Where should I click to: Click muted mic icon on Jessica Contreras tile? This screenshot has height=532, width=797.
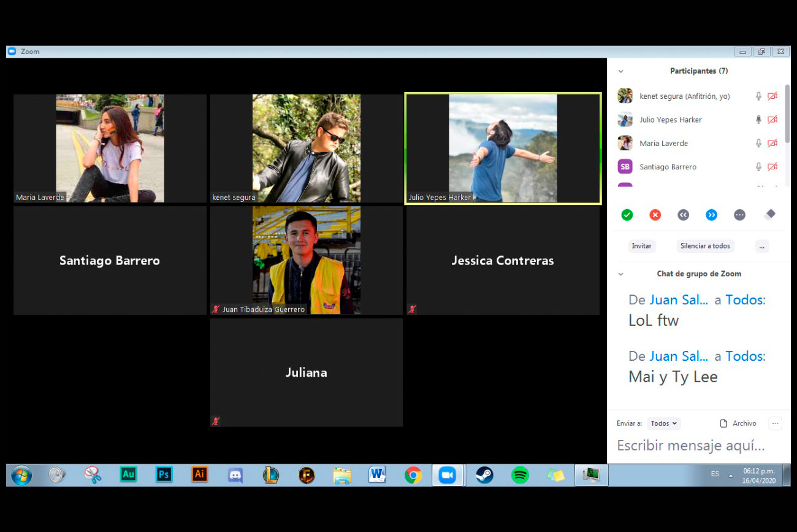pos(412,309)
